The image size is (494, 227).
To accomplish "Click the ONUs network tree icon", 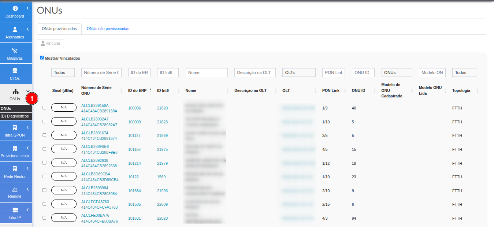I will point(15,92).
